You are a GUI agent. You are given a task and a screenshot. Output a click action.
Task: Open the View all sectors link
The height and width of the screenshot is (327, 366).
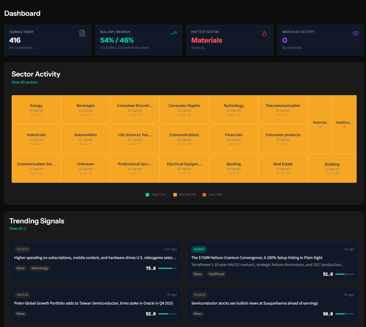pyautogui.click(x=25, y=82)
